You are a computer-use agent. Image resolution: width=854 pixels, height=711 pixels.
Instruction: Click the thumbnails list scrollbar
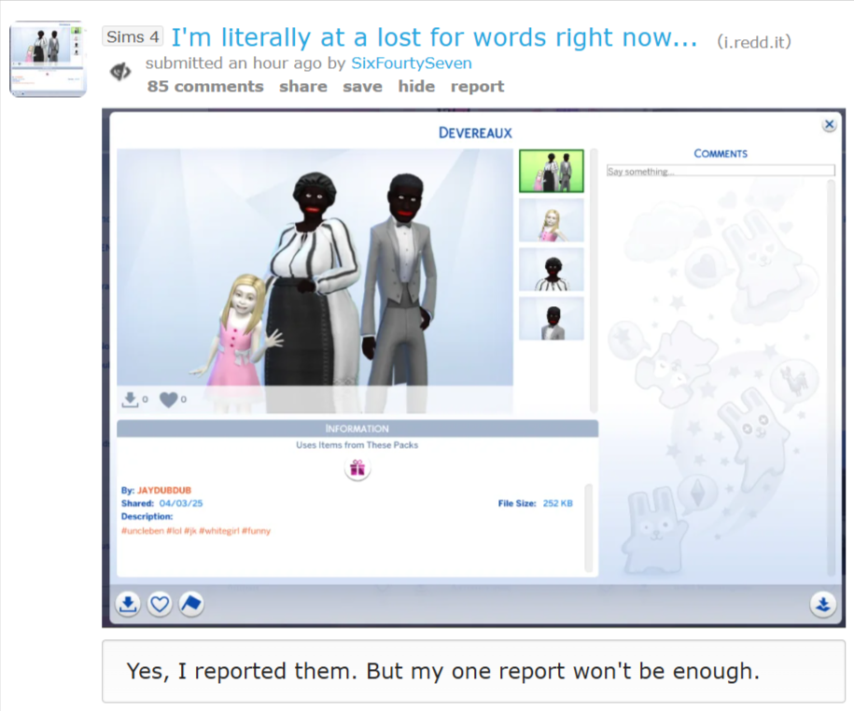tap(594, 280)
